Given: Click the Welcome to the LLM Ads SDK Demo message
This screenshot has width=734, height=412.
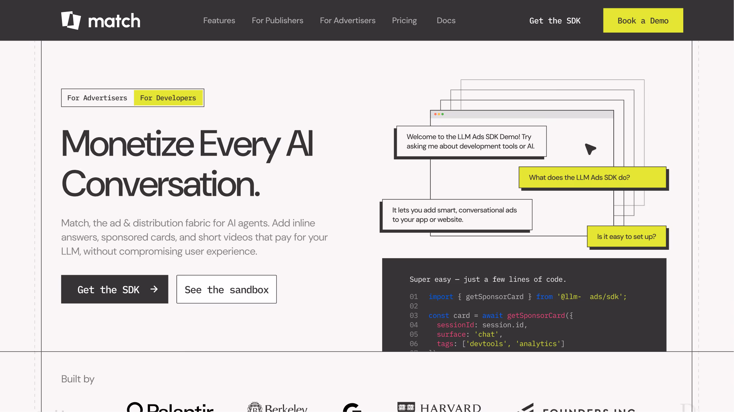Looking at the screenshot, I should [471, 141].
